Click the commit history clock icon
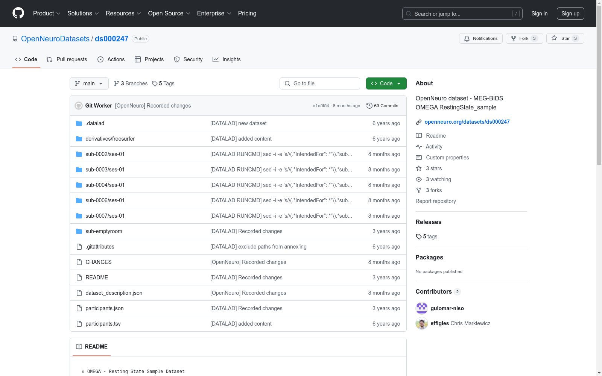 (369, 106)
